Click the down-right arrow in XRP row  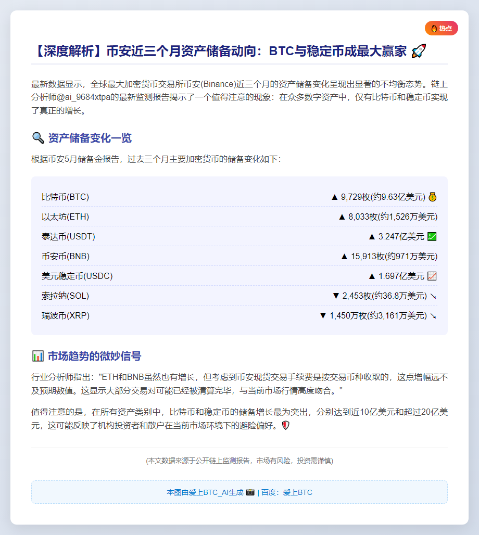[433, 316]
